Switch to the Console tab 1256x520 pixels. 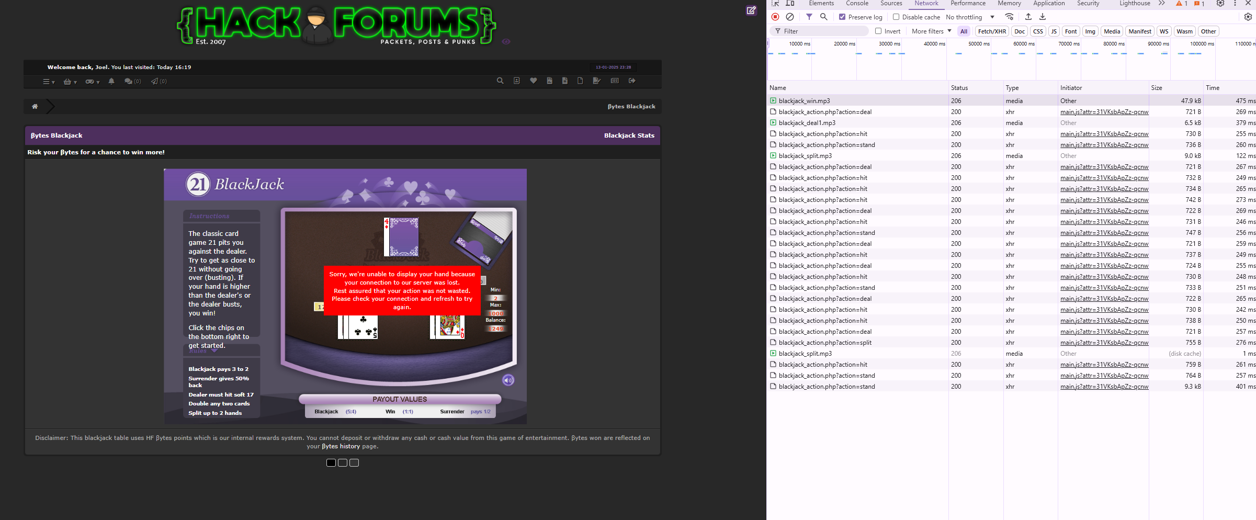(857, 3)
